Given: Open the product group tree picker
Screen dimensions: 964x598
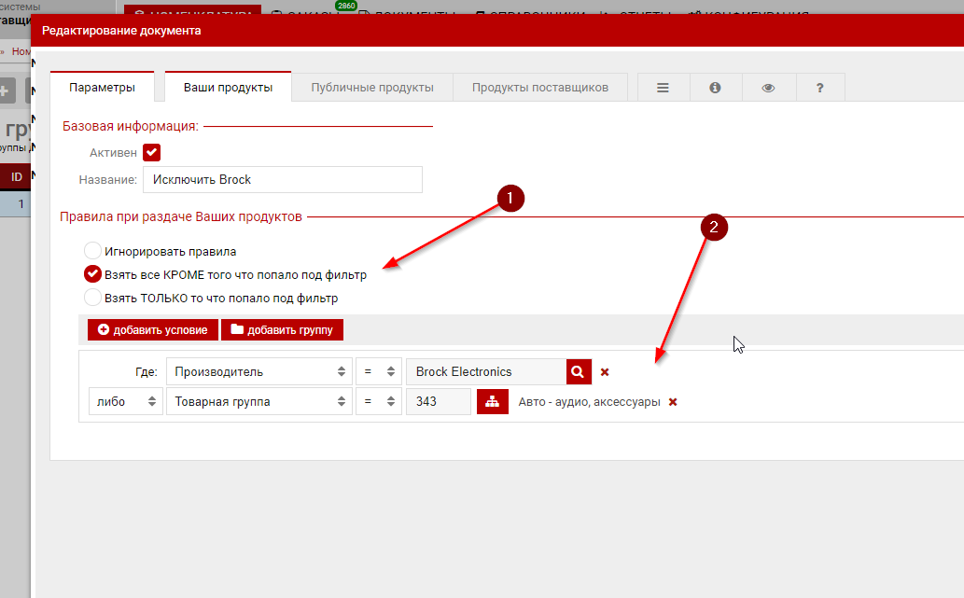Looking at the screenshot, I should point(491,401).
